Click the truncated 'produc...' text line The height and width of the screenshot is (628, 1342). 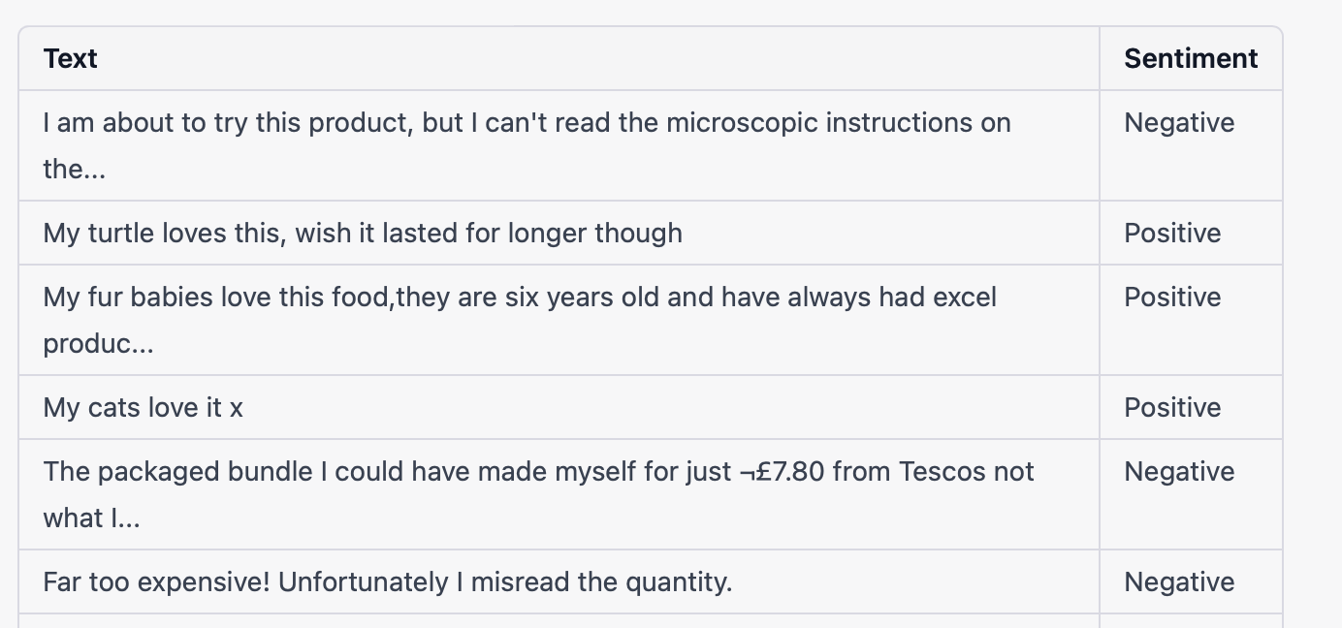point(98,344)
